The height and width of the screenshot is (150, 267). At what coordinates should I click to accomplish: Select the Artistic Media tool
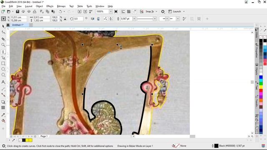(x=3, y=58)
